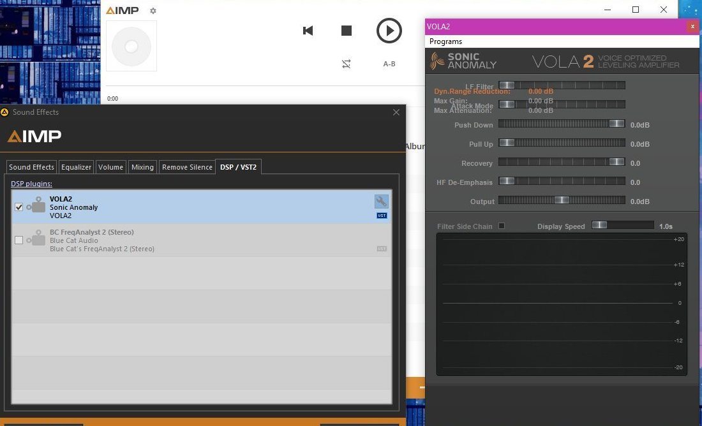This screenshot has height=426, width=702.
Task: Open the Volume tab
Action: point(110,167)
